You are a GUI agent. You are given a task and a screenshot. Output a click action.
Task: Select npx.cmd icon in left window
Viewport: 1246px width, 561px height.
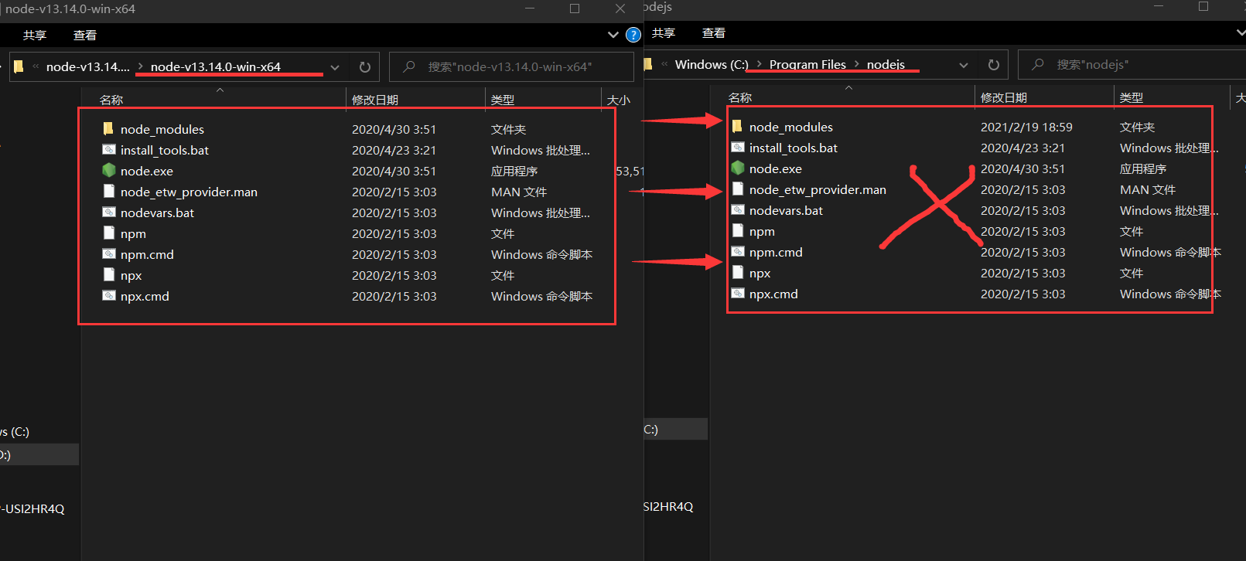point(108,296)
